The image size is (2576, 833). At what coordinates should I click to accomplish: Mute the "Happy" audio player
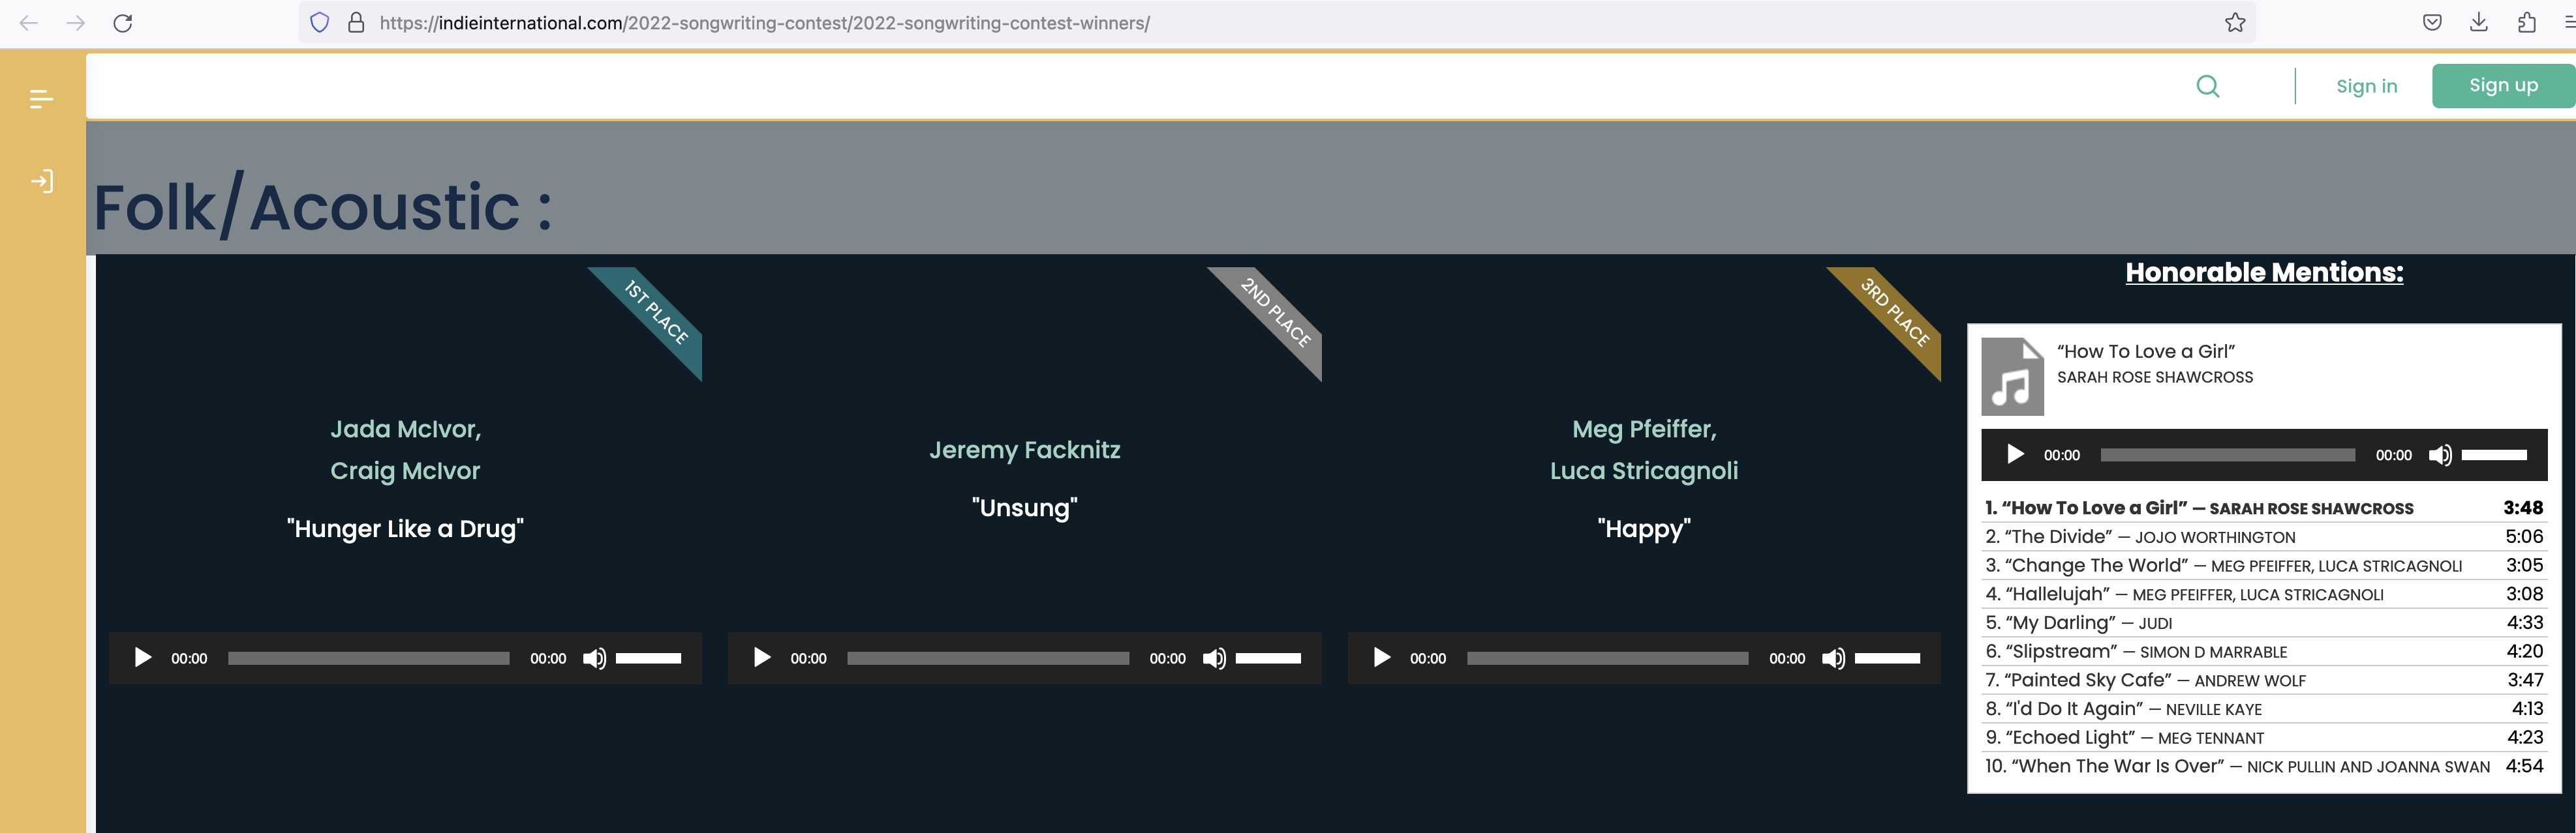point(1832,658)
